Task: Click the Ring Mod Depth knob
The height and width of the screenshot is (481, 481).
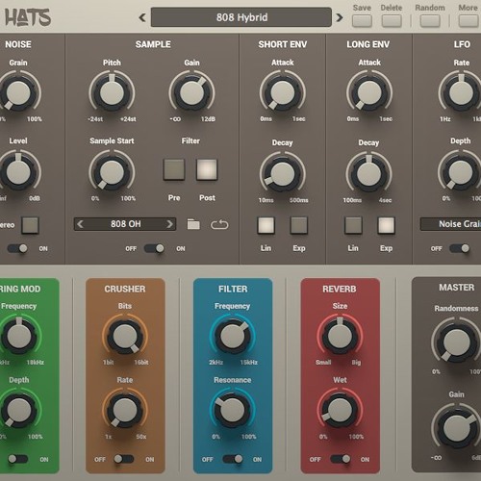Action: click(x=19, y=411)
